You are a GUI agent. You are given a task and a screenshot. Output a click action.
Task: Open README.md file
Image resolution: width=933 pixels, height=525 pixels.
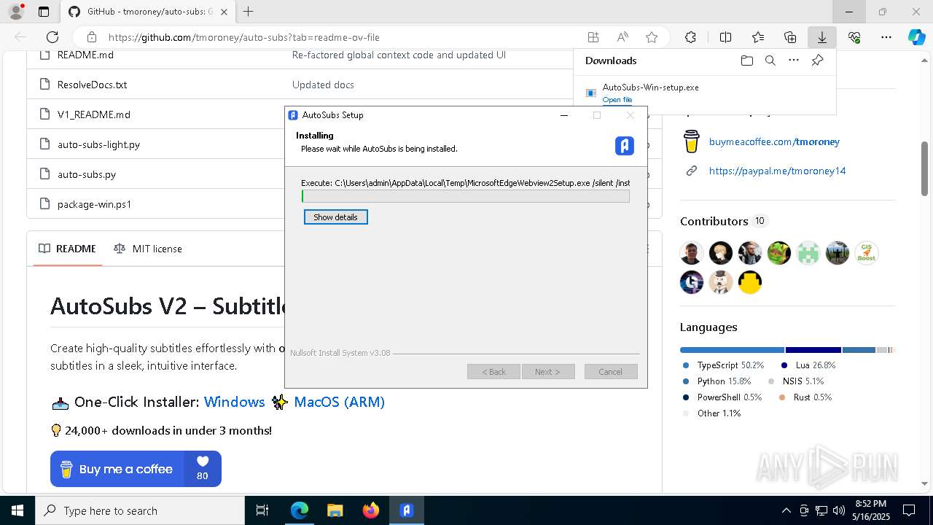click(85, 55)
